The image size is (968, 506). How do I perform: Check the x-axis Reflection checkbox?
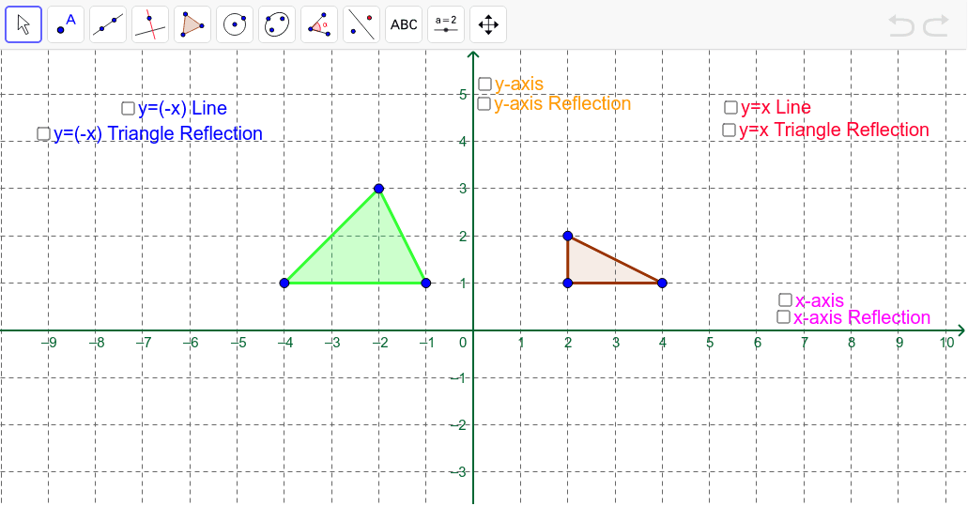click(x=783, y=317)
